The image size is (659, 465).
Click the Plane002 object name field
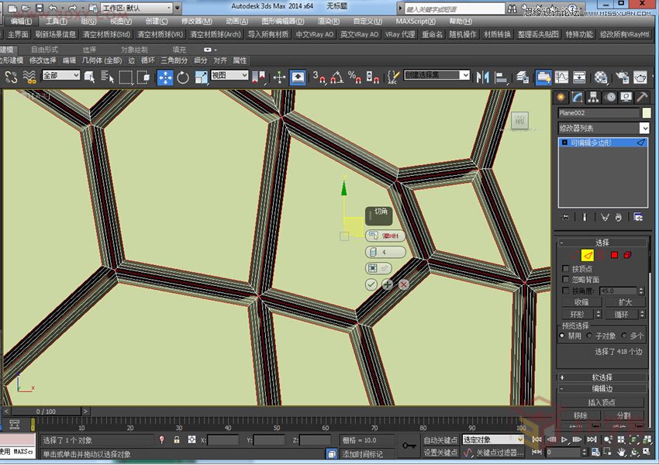tap(599, 112)
